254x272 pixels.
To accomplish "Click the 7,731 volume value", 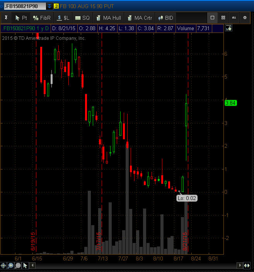I will pos(203,29).
